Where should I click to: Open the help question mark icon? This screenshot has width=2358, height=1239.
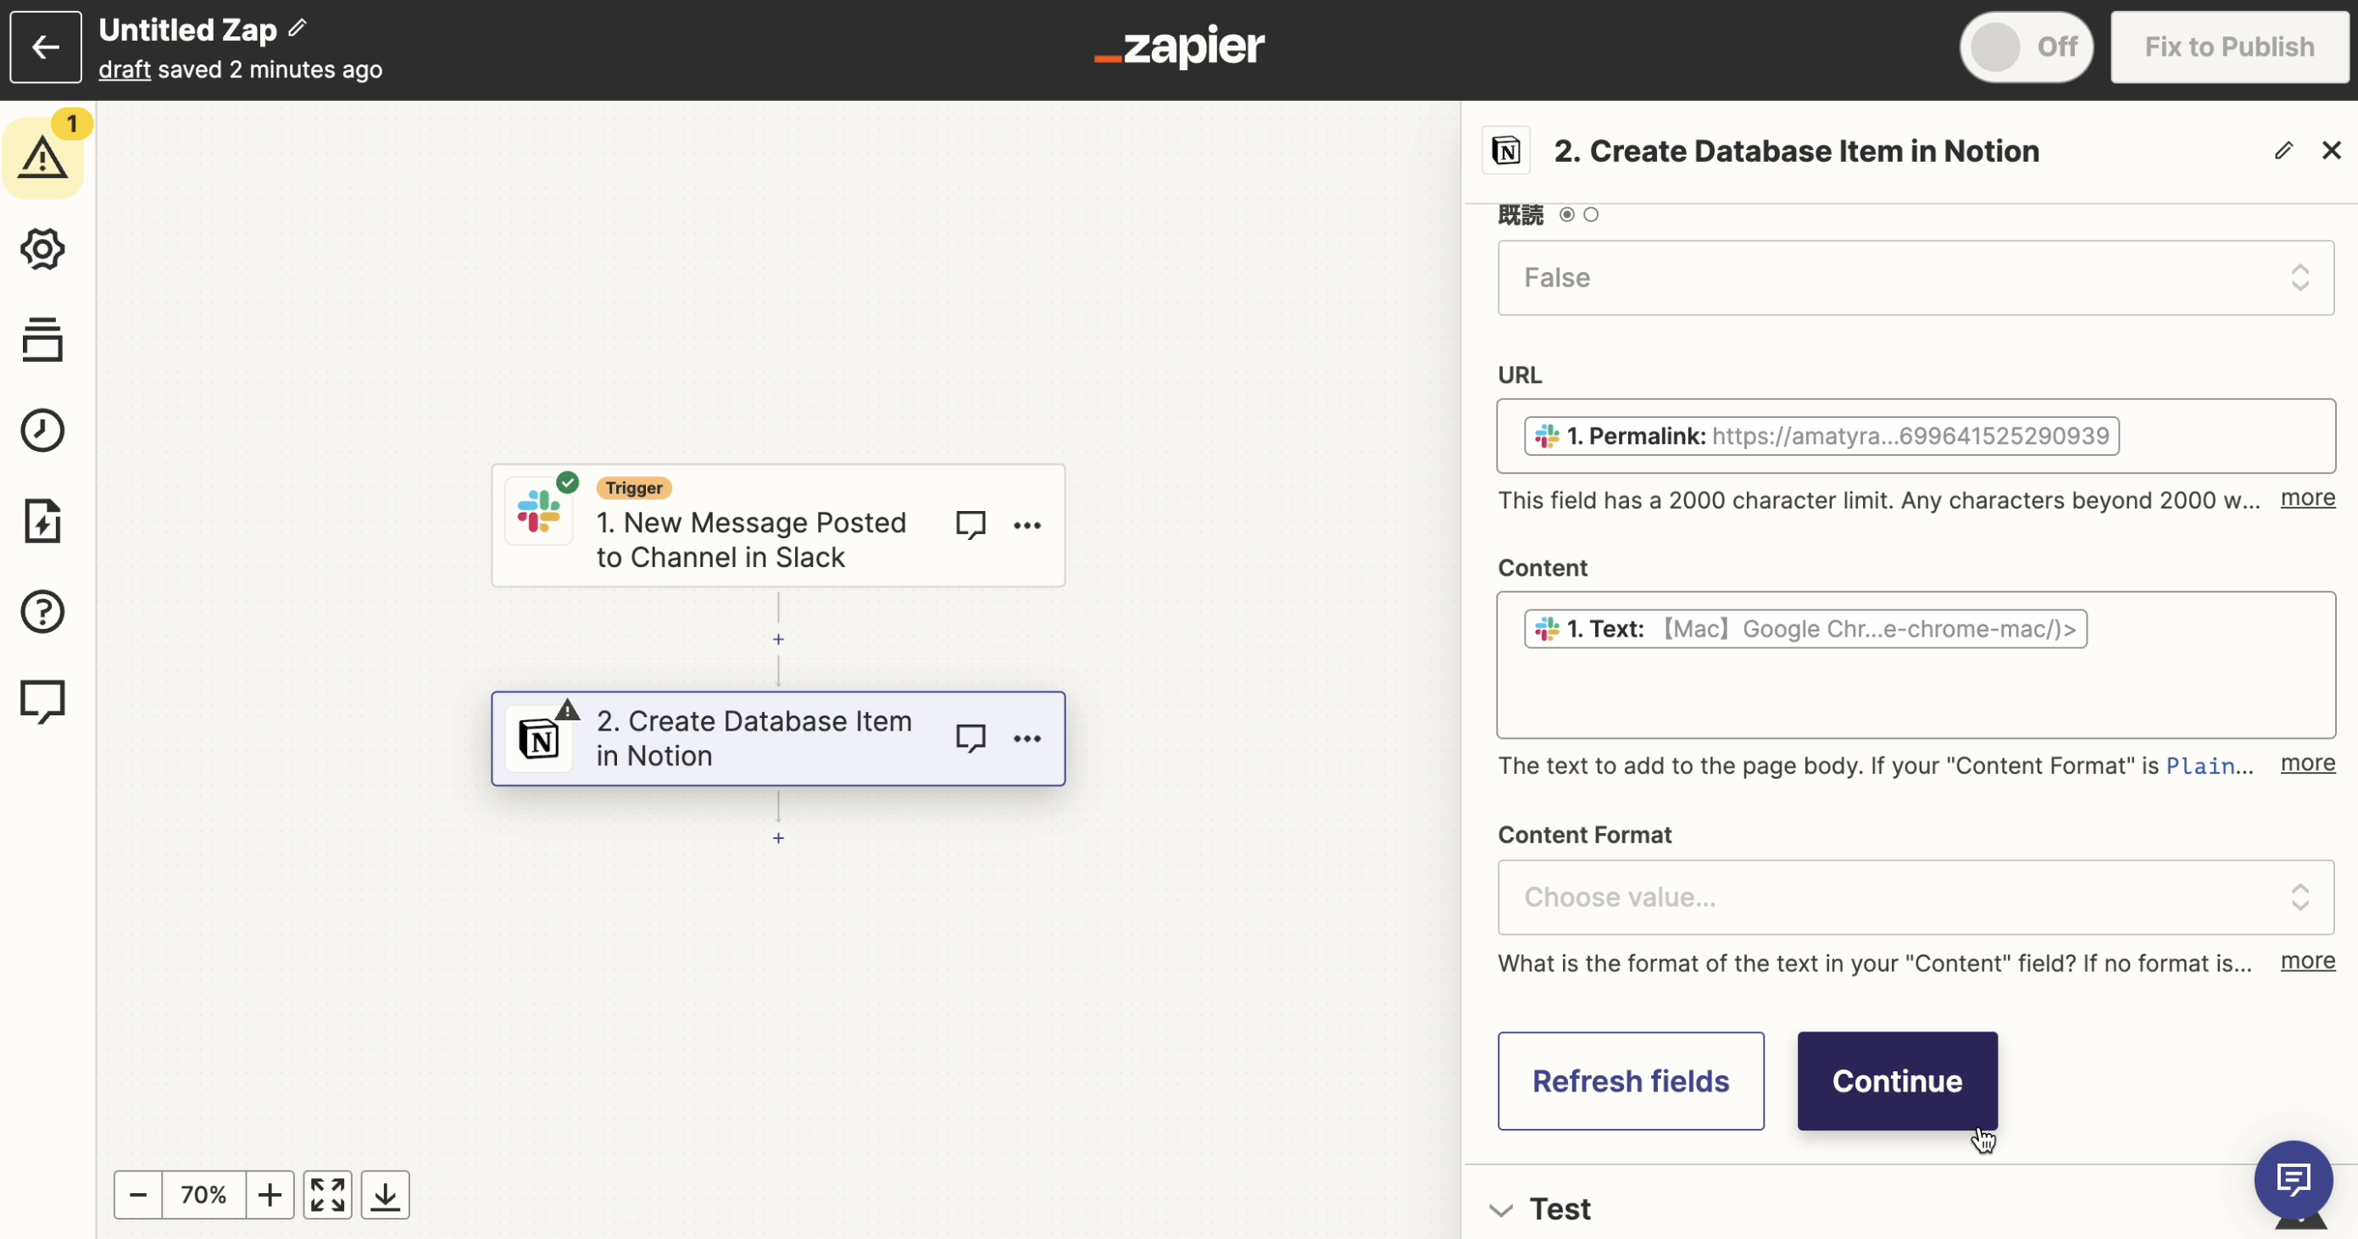tap(42, 611)
